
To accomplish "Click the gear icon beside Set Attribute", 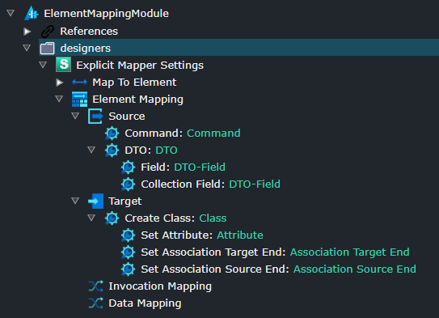I will click(x=129, y=235).
